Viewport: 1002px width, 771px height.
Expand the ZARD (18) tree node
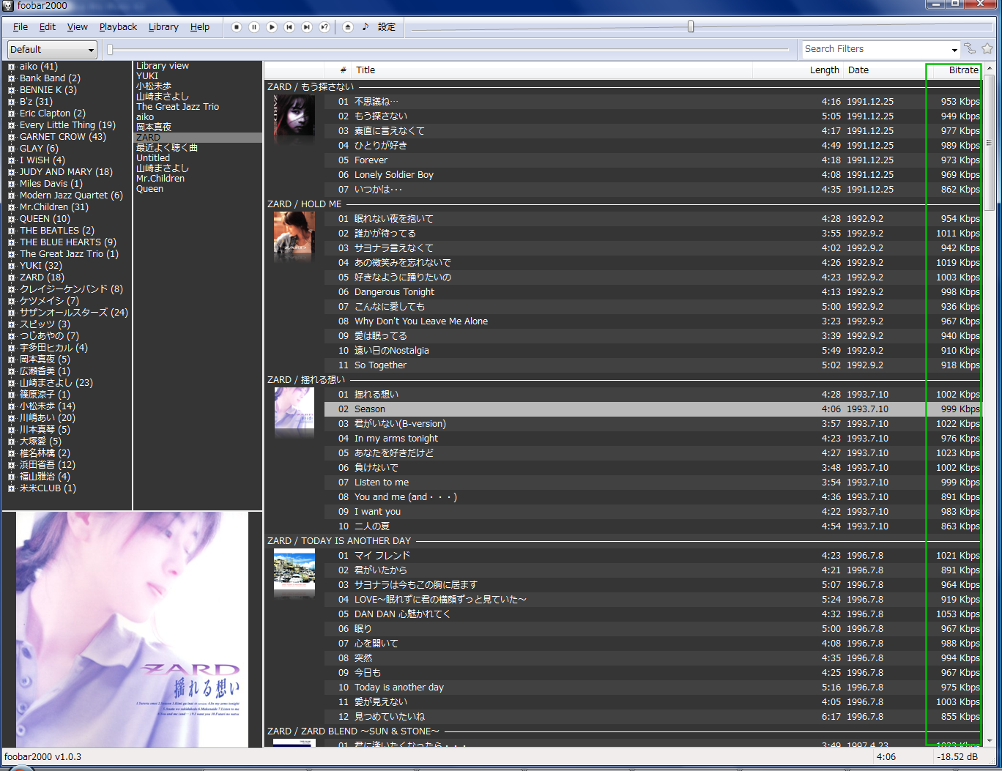coord(11,278)
